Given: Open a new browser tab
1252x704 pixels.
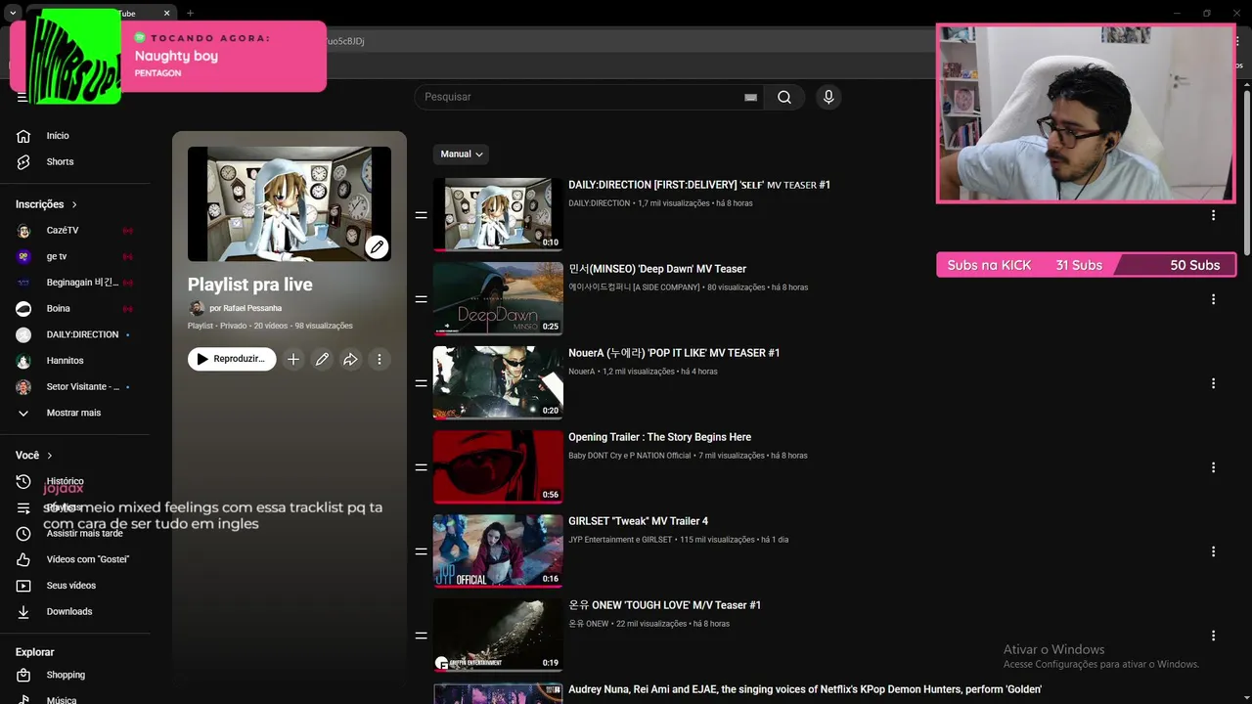Looking at the screenshot, I should [190, 14].
